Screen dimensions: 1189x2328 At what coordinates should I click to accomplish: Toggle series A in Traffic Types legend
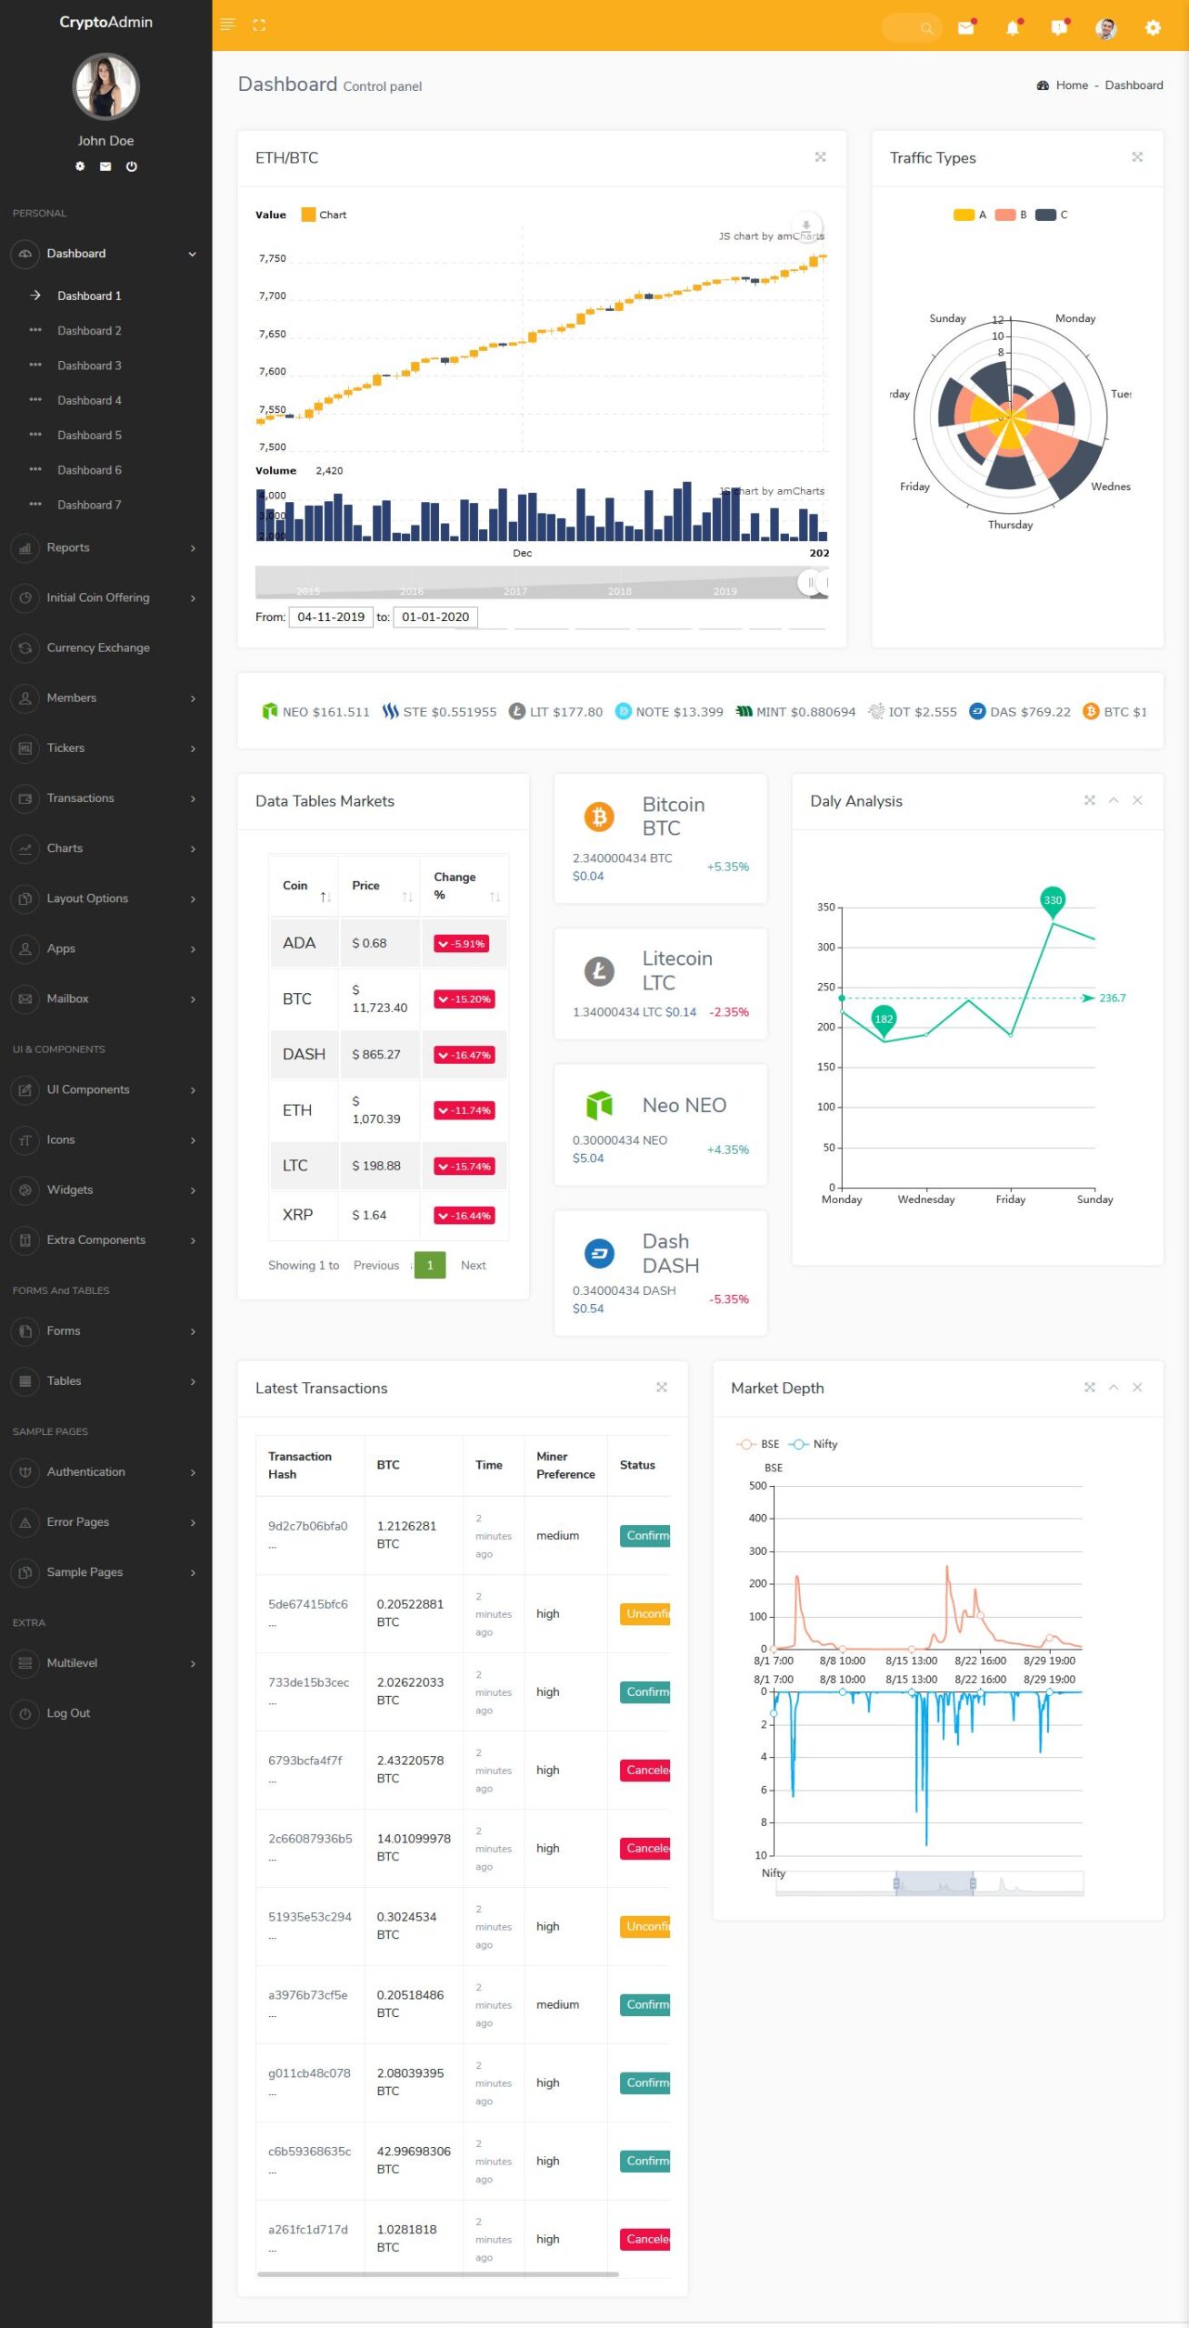pyautogui.click(x=969, y=215)
